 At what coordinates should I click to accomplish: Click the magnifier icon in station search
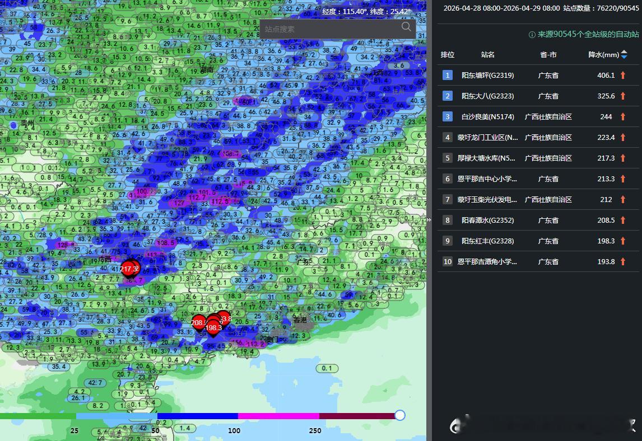(x=406, y=27)
